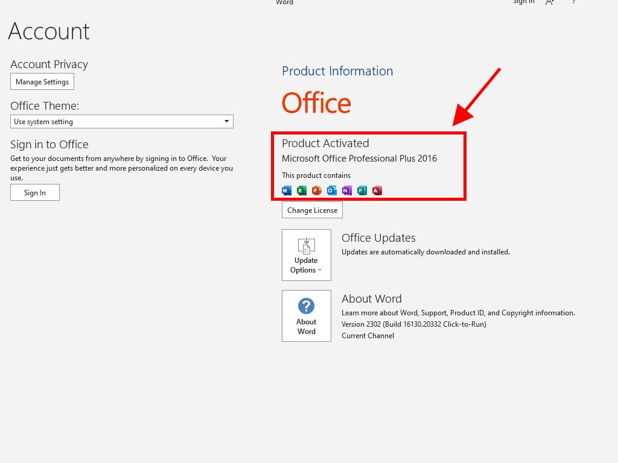Click the PowerPoint app icon
Screen dimensions: 618x463
point(317,191)
